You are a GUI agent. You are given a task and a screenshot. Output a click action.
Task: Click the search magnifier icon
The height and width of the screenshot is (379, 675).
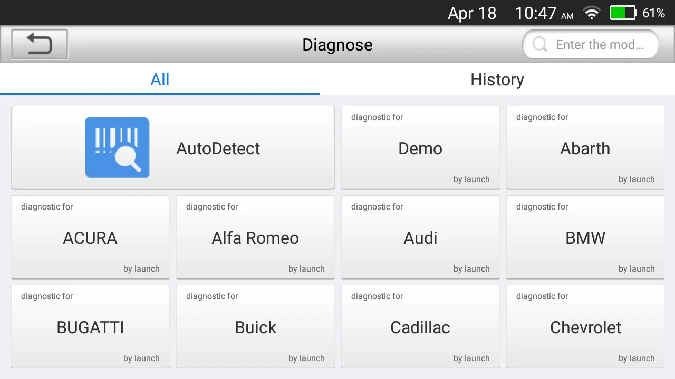pyautogui.click(x=539, y=45)
